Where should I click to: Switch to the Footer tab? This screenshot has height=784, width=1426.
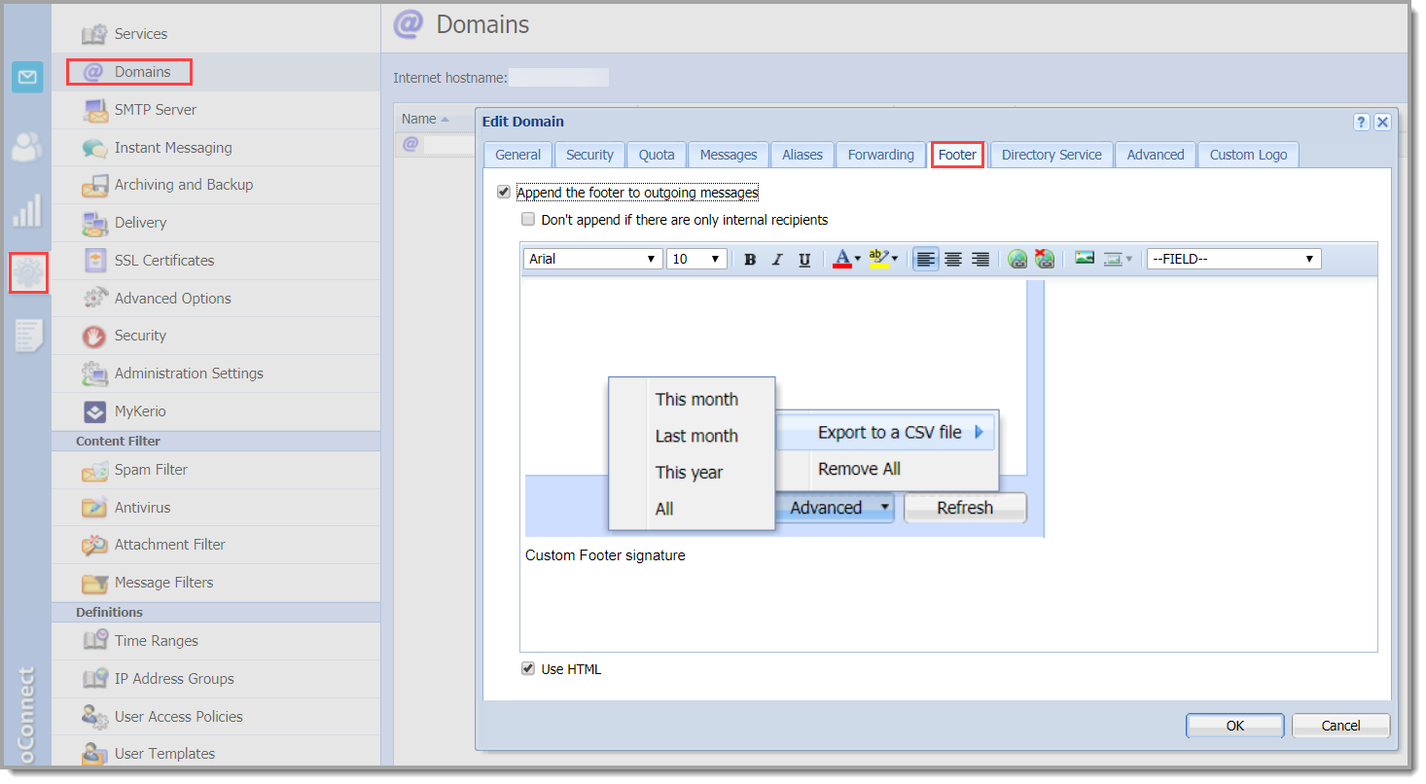tap(958, 155)
